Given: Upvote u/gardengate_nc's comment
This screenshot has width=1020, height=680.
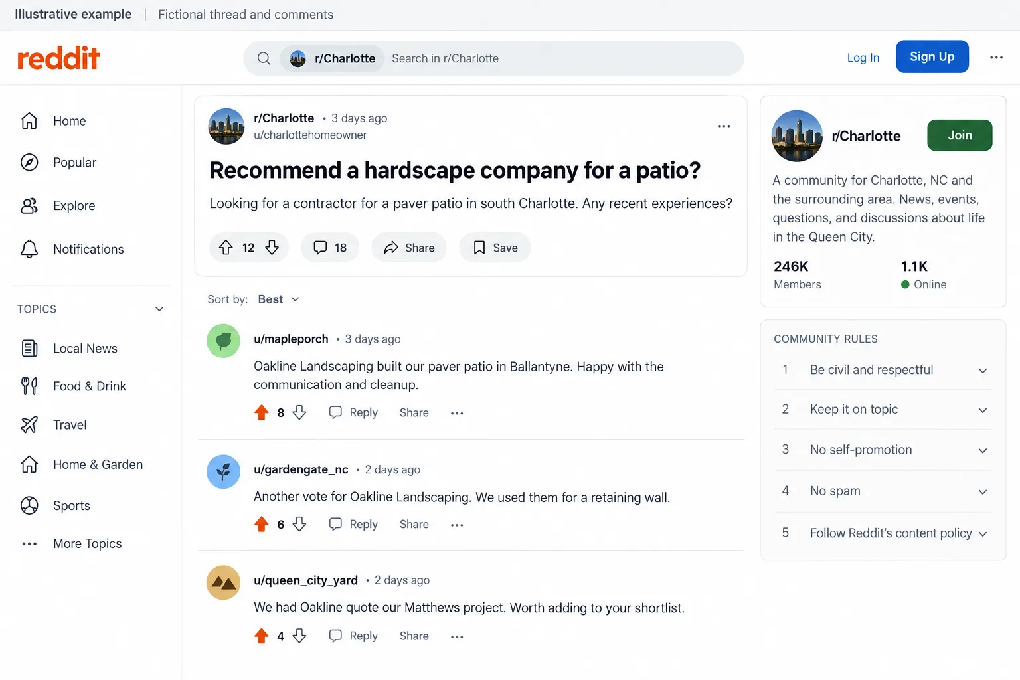Looking at the screenshot, I should 262,525.
